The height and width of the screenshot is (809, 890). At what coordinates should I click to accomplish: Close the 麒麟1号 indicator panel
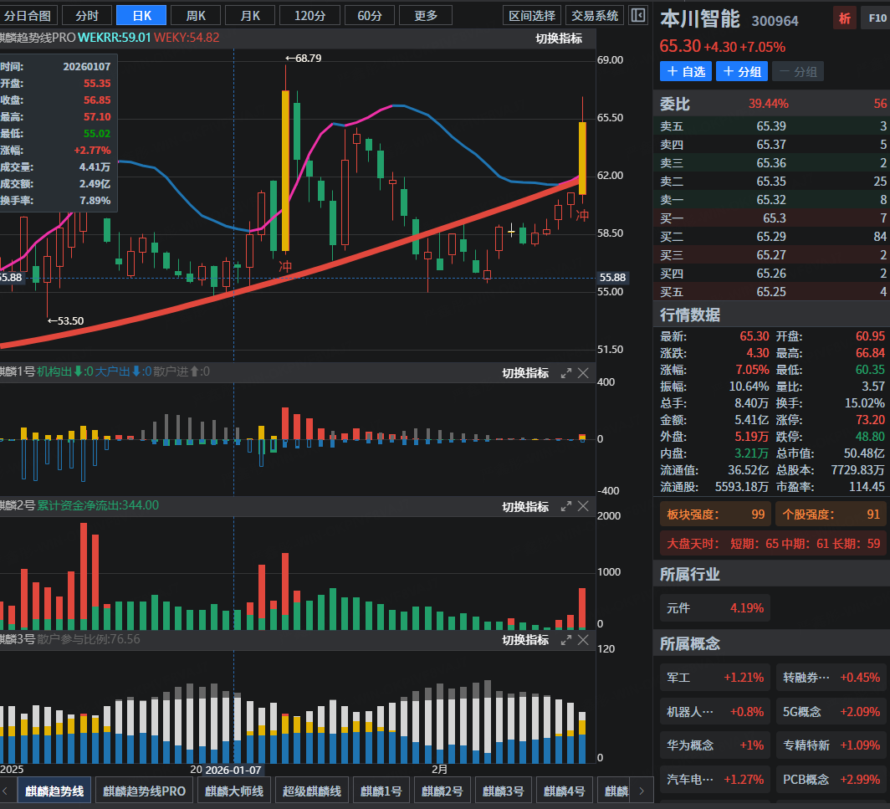584,373
